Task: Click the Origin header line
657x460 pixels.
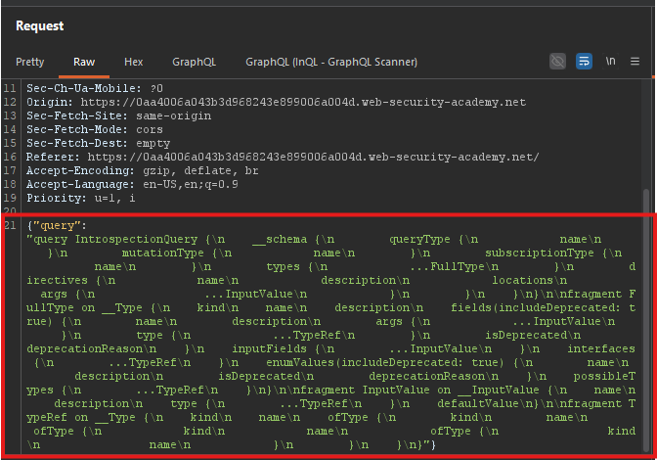Action: point(276,102)
